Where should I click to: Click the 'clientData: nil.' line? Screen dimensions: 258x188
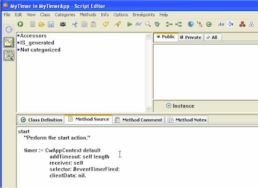(68, 176)
